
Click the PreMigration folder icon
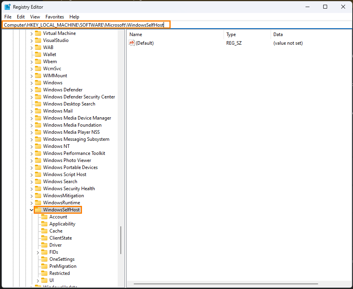pos(44,266)
